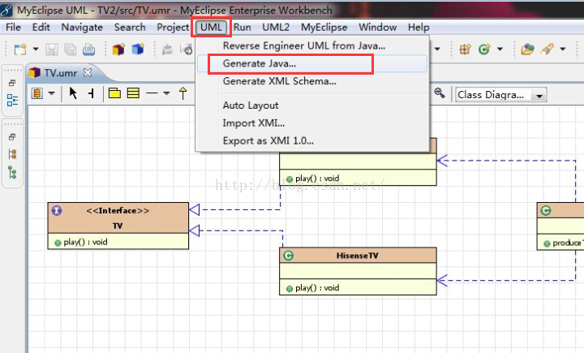Click the zoom out magnifier icon

pyautogui.click(x=440, y=93)
